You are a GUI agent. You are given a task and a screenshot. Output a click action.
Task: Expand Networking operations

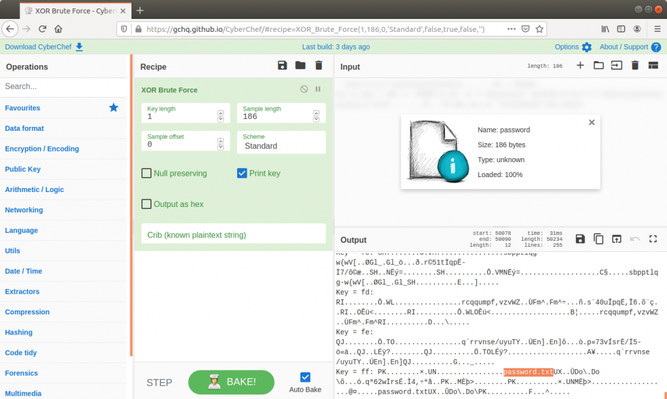[63, 210]
